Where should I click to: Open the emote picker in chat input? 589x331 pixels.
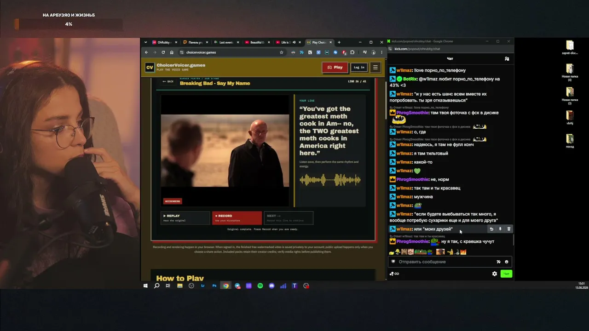click(507, 262)
